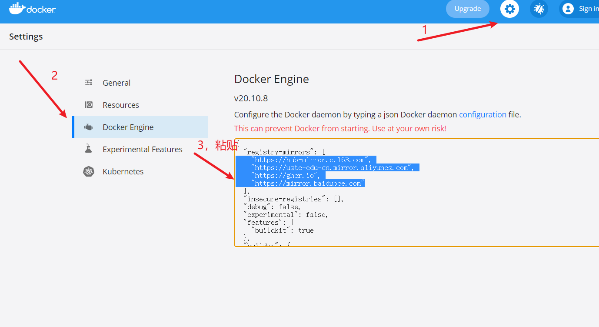Select the General settings tab
Screen dimensions: 599x327
(140, 83)
